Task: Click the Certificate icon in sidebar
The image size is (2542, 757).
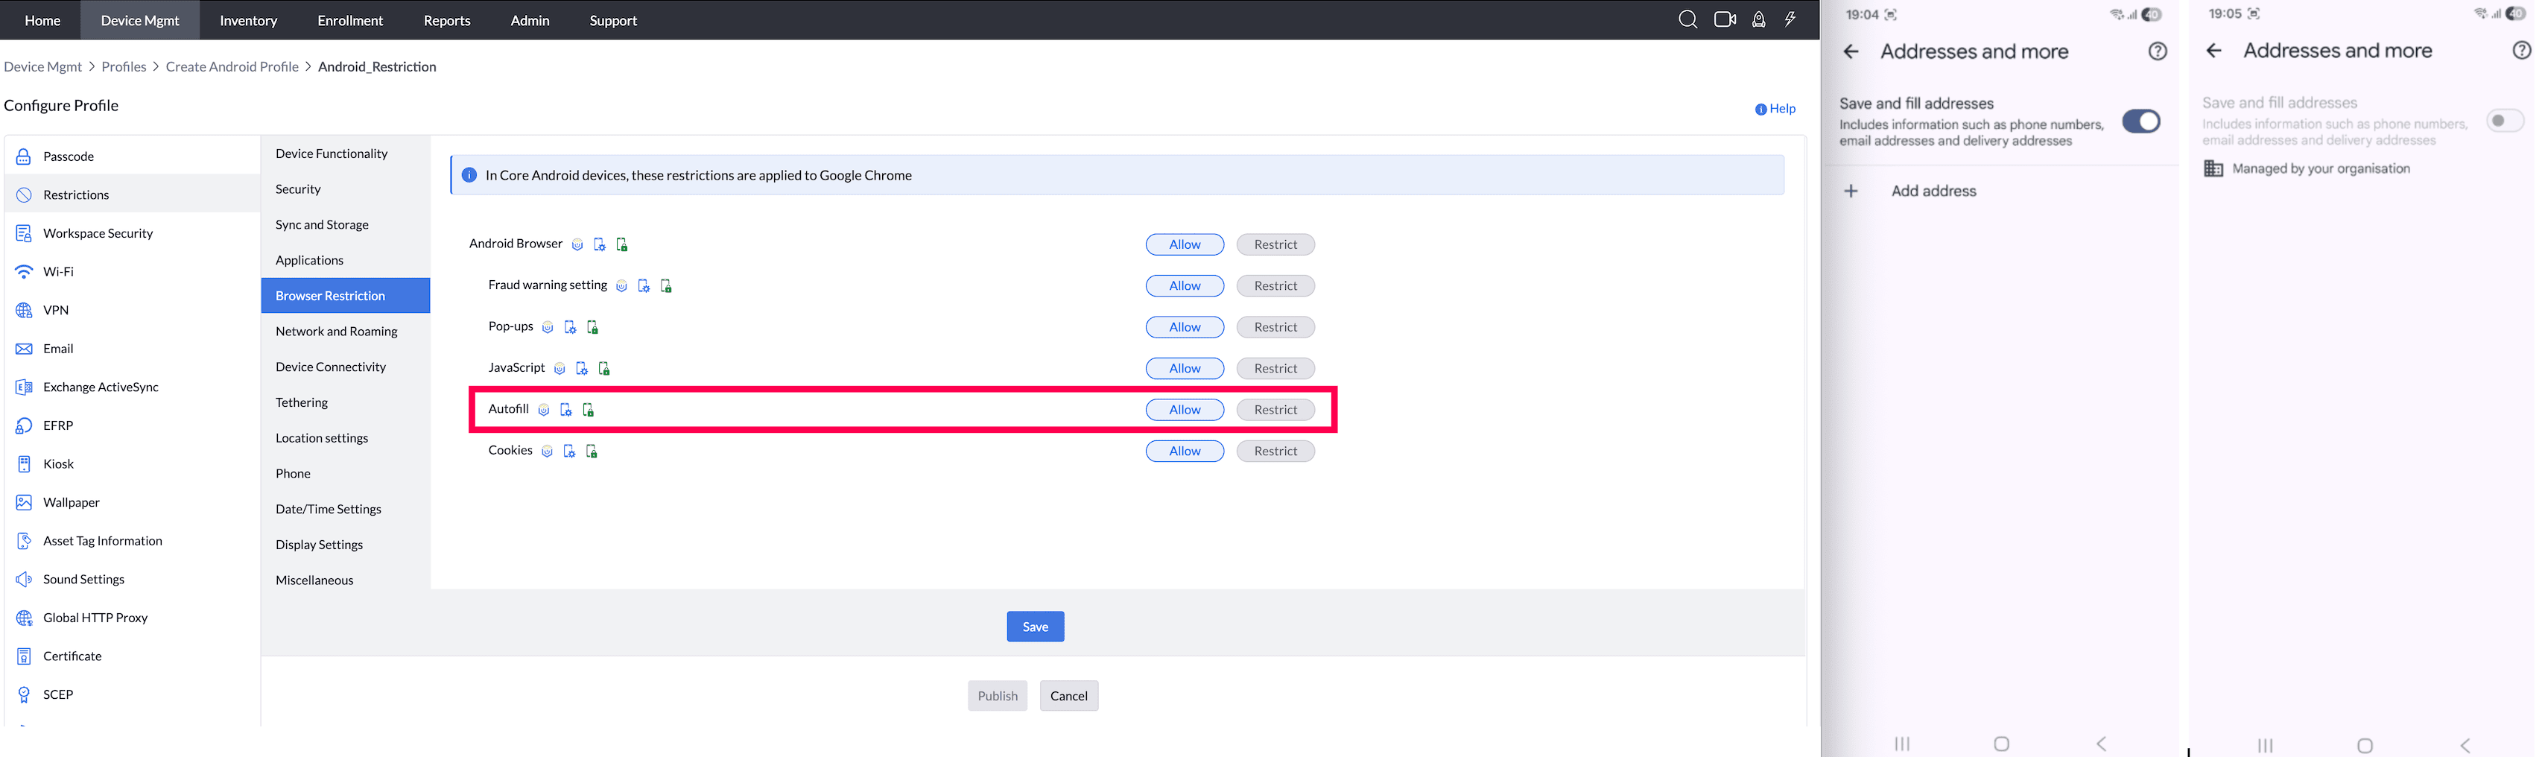Action: [x=24, y=656]
